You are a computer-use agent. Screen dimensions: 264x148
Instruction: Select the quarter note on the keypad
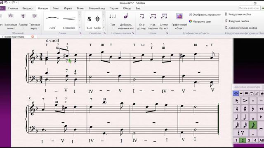[237, 117]
